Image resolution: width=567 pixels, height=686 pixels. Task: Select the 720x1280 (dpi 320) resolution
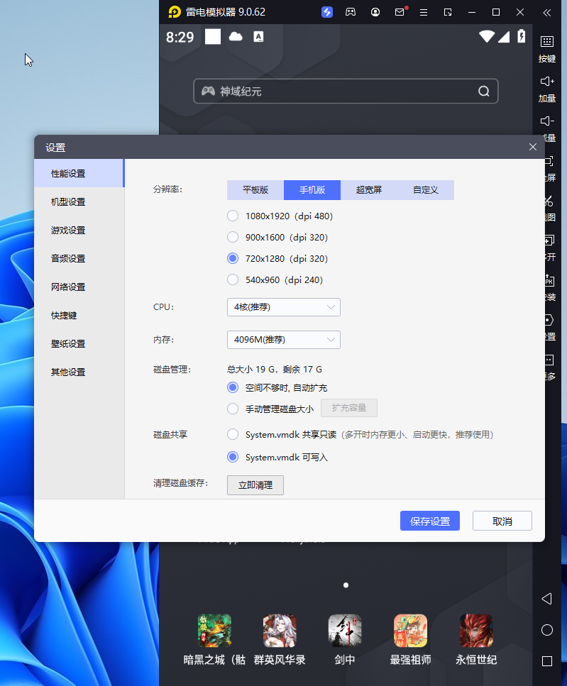[x=233, y=258]
